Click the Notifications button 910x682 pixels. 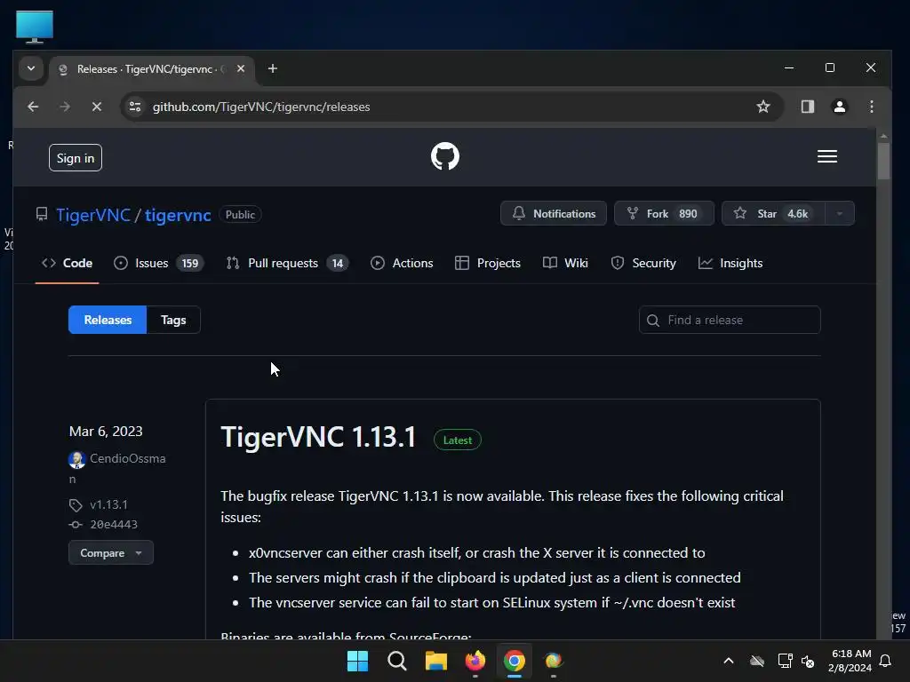tap(554, 213)
